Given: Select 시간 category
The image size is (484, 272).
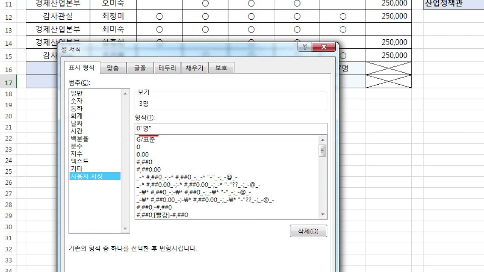Looking at the screenshot, I should click(x=95, y=131).
